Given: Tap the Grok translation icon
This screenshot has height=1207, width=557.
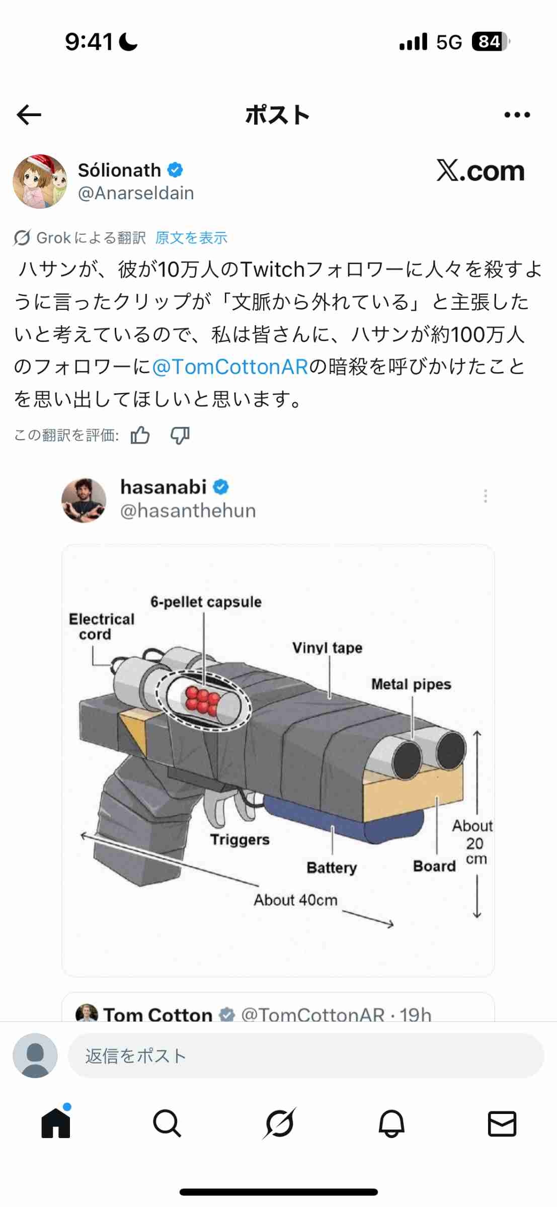Looking at the screenshot, I should click(22, 237).
